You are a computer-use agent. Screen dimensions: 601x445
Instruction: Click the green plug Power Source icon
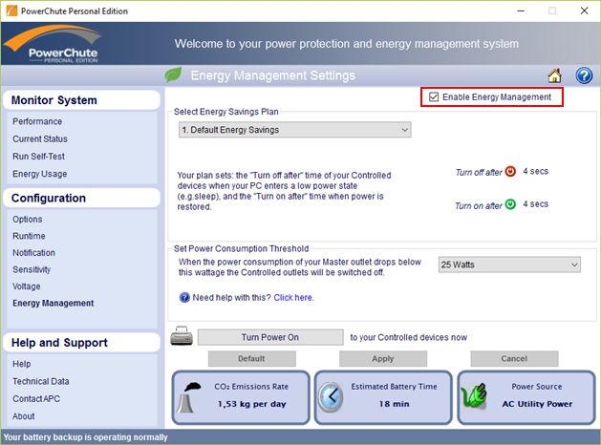474,395
